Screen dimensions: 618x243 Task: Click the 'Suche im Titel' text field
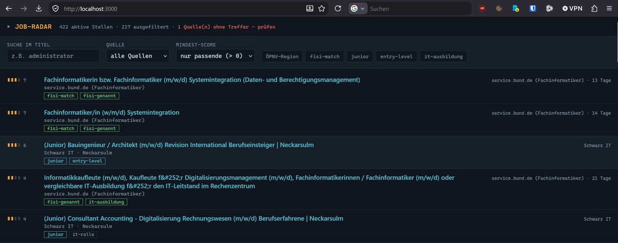pos(53,56)
